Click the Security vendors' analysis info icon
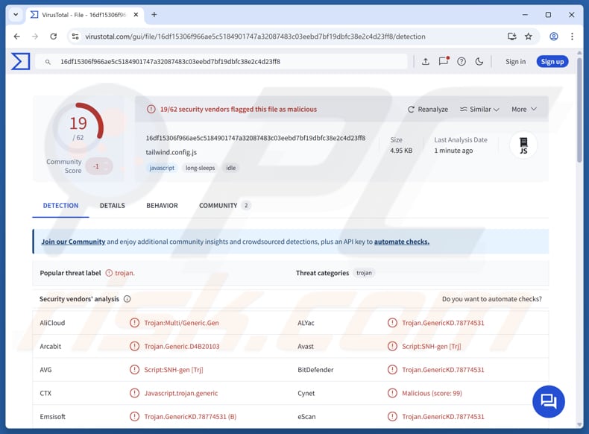The width and height of the screenshot is (589, 434). (x=127, y=299)
